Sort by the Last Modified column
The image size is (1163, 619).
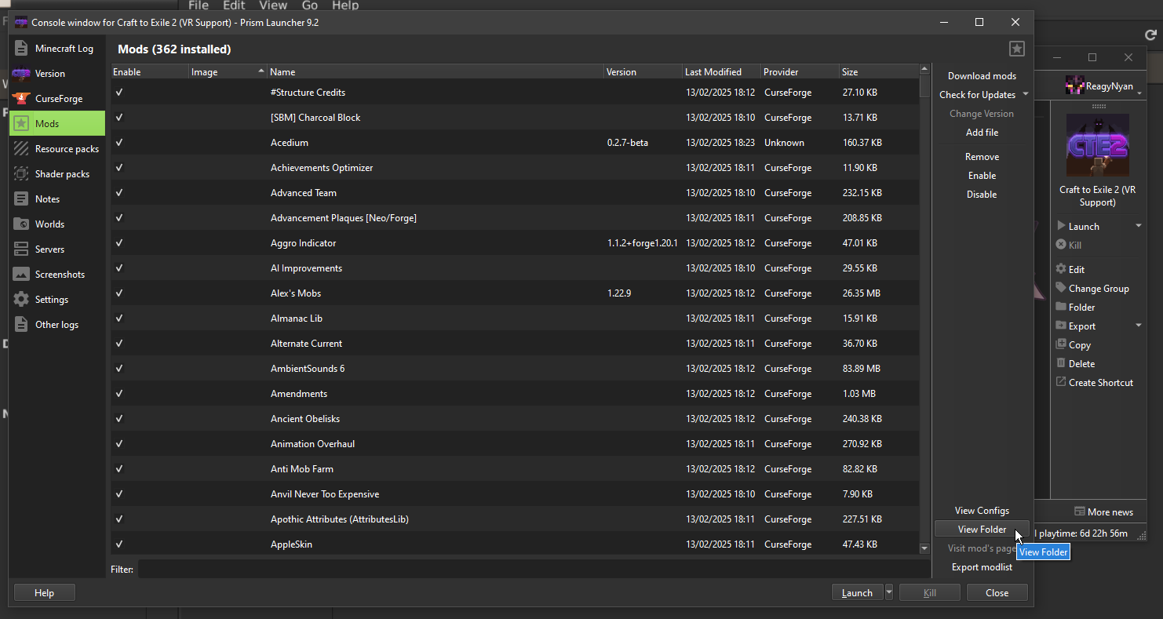[721, 72]
